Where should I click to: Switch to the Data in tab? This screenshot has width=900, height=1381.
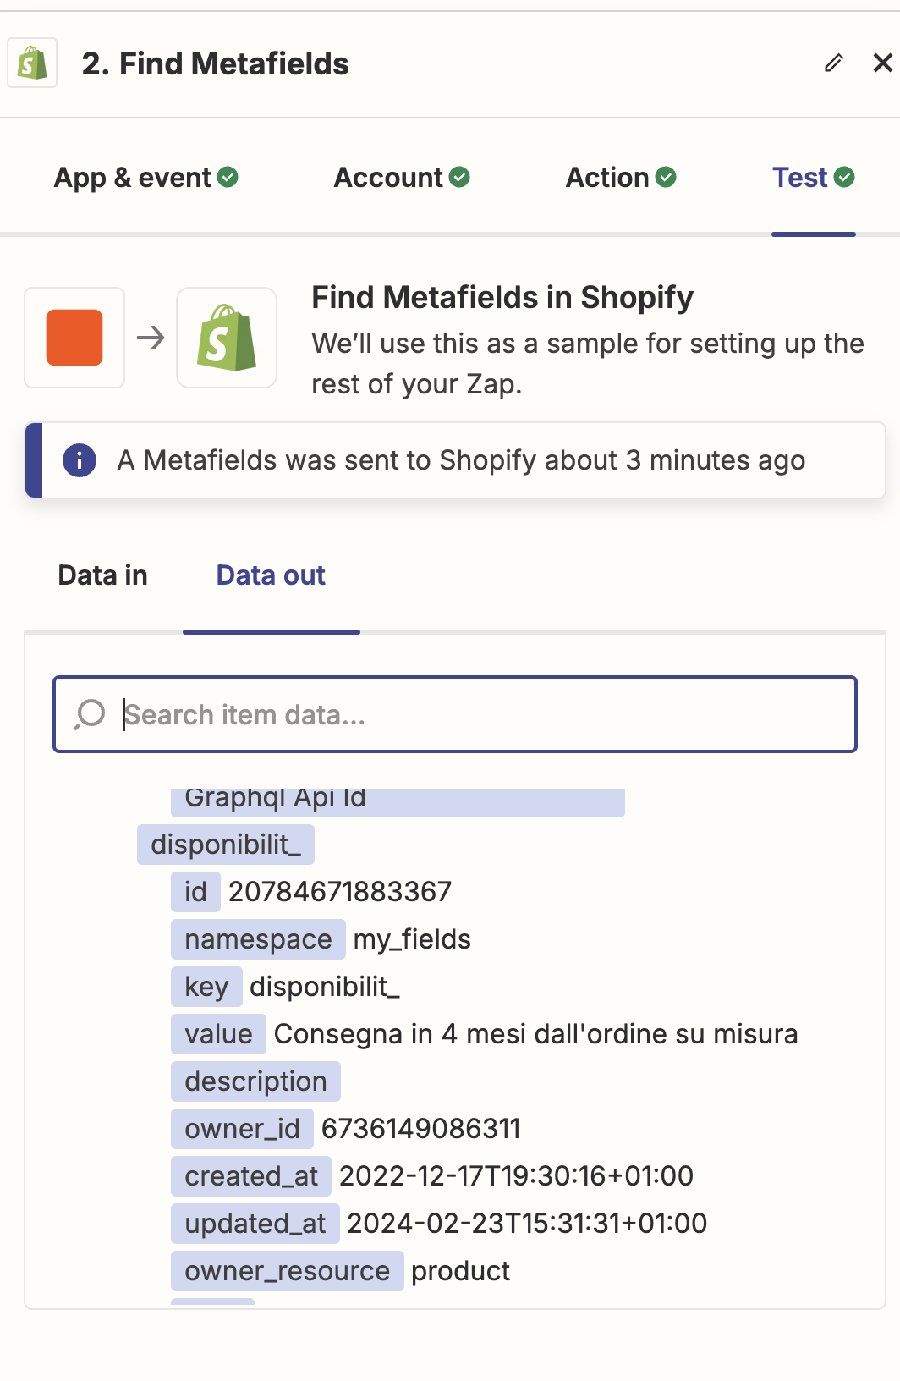click(x=103, y=575)
